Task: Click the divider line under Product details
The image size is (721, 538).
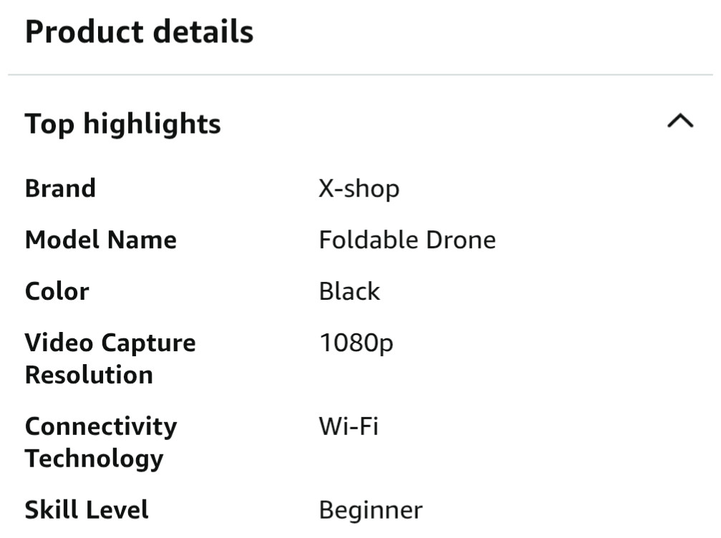Action: pyautogui.click(x=360, y=74)
